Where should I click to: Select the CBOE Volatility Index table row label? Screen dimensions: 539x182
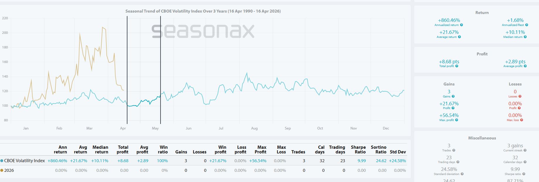25,161
